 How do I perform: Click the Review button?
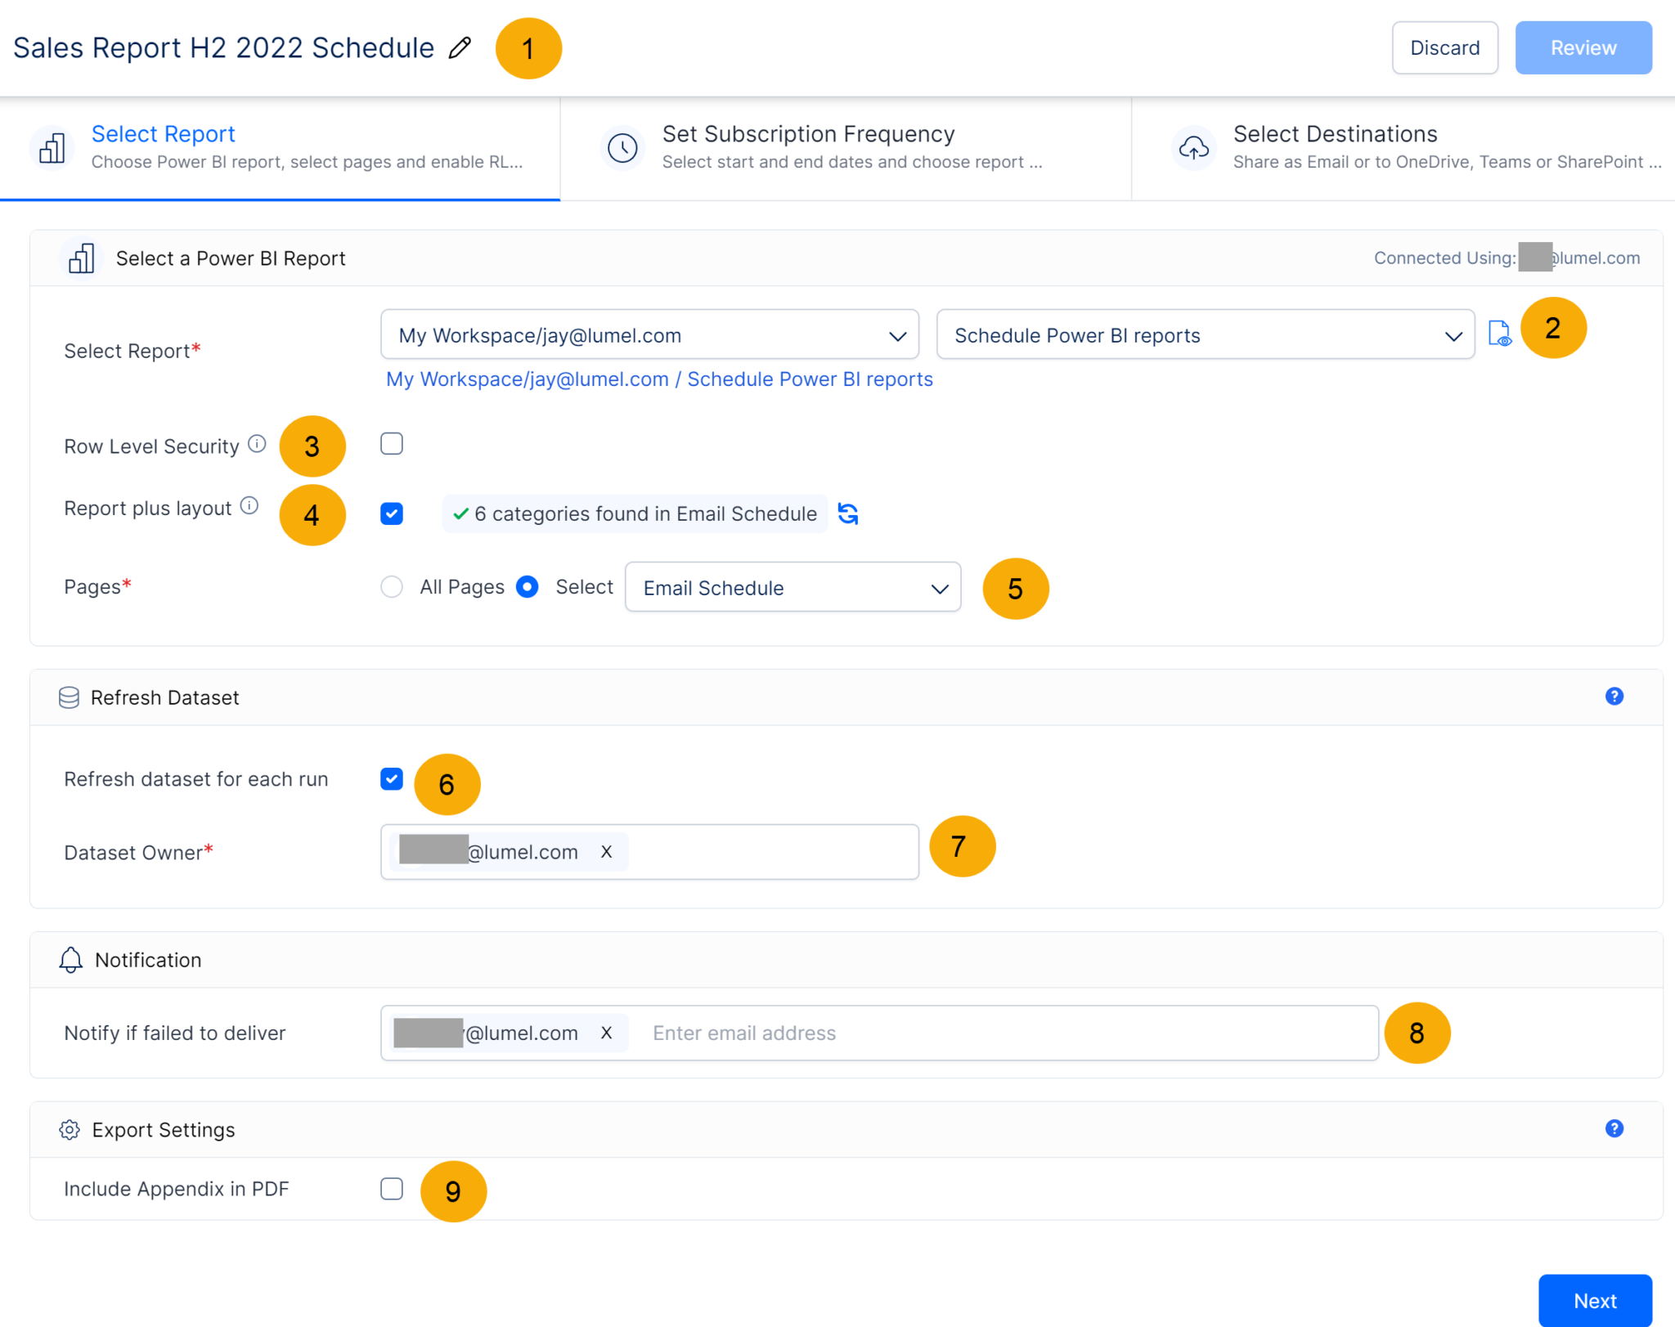click(1583, 47)
